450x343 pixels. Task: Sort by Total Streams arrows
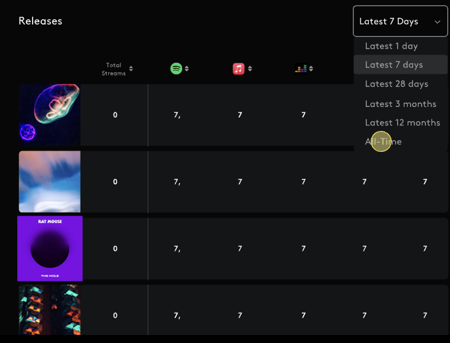(x=131, y=69)
